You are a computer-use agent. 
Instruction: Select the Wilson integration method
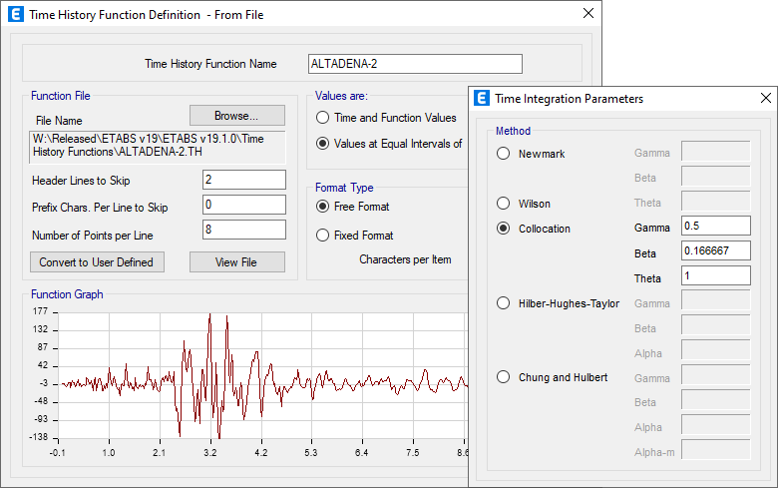(x=504, y=203)
